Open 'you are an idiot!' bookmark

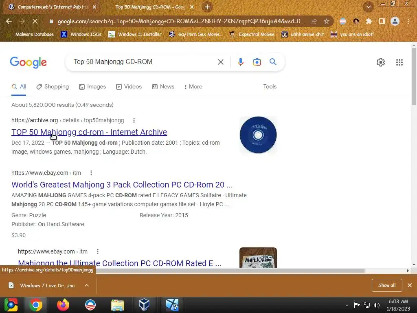coord(352,34)
